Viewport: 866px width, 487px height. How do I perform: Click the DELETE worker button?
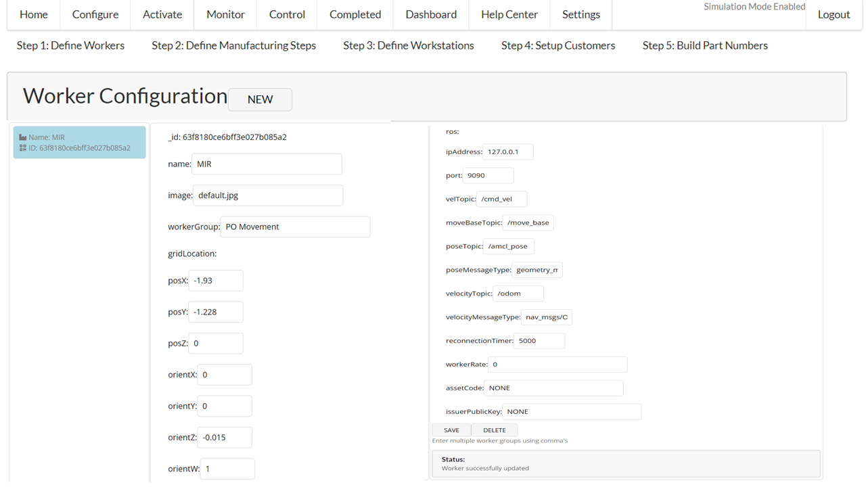point(494,430)
